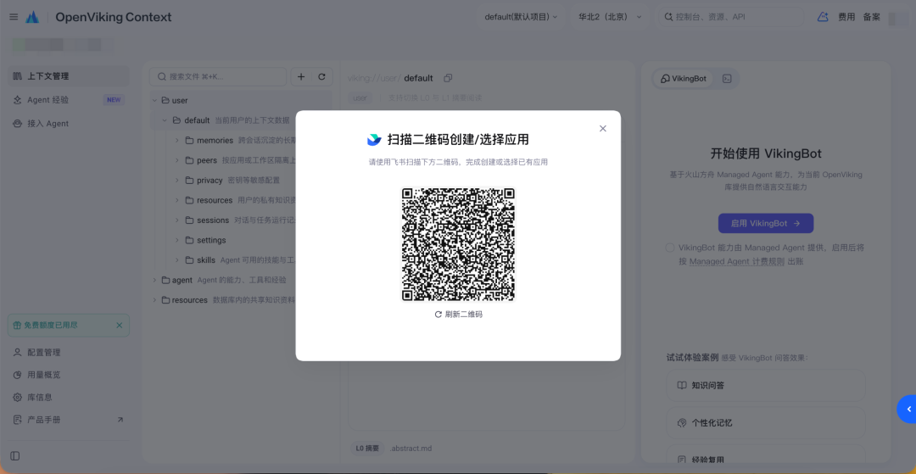Click the book icon on 知识问答
The width and height of the screenshot is (916, 474).
click(x=681, y=385)
